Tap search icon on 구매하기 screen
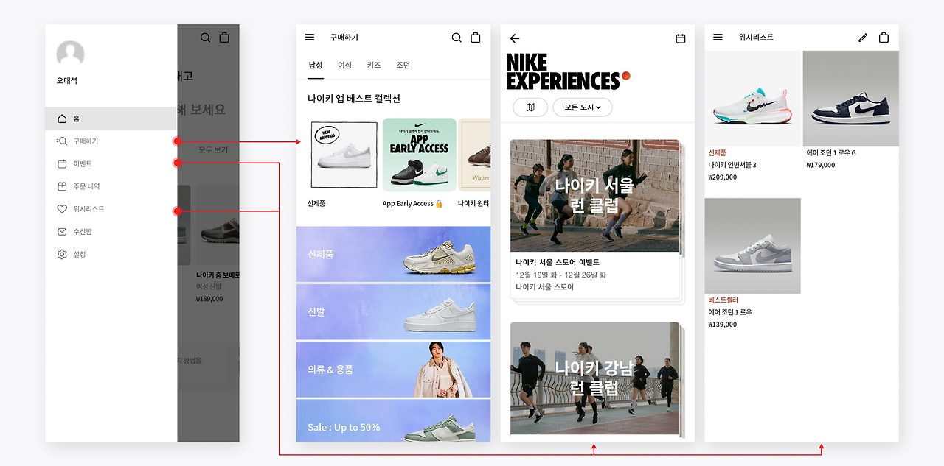 [x=457, y=38]
